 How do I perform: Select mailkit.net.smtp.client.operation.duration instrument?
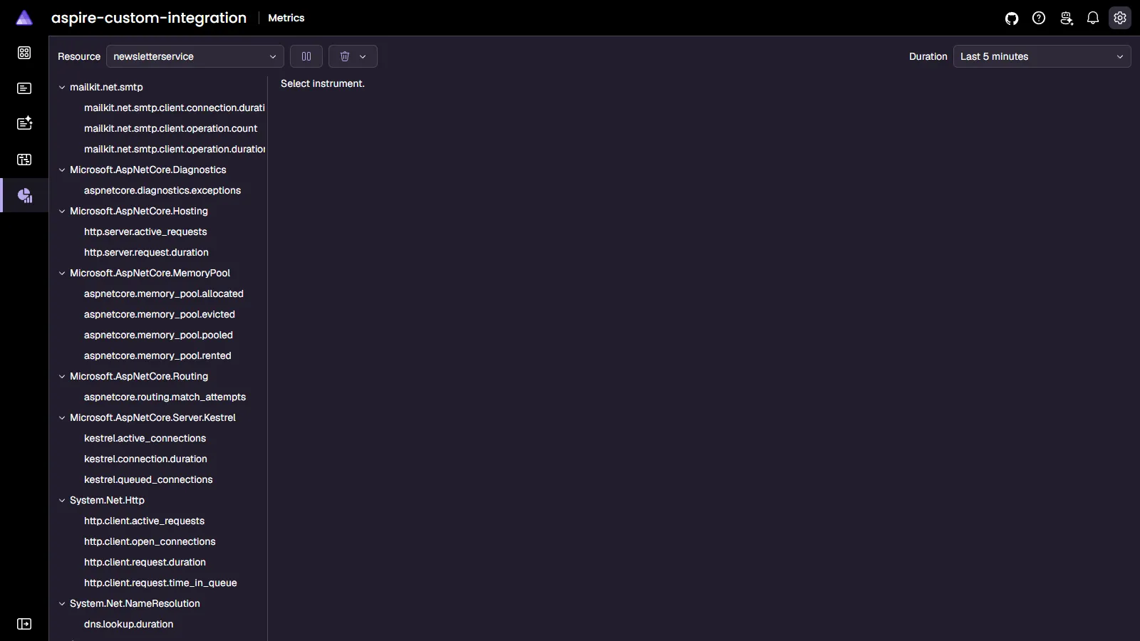(x=174, y=149)
